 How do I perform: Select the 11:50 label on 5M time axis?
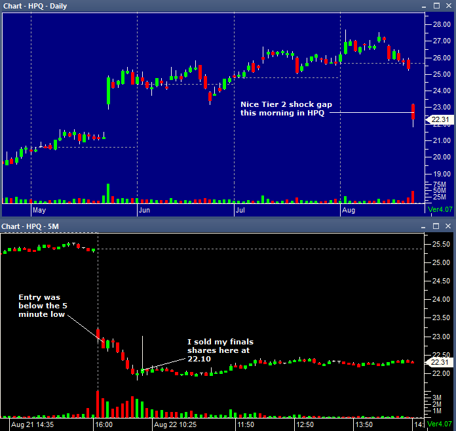pyautogui.click(x=246, y=424)
